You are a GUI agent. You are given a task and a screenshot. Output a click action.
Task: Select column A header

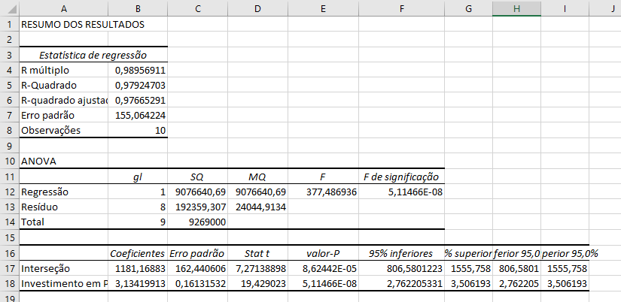pyautogui.click(x=62, y=8)
